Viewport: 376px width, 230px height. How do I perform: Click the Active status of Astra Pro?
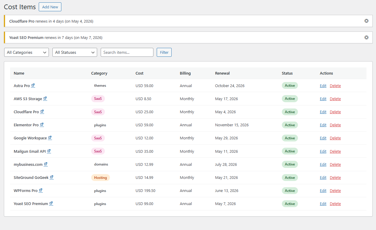pyautogui.click(x=290, y=86)
